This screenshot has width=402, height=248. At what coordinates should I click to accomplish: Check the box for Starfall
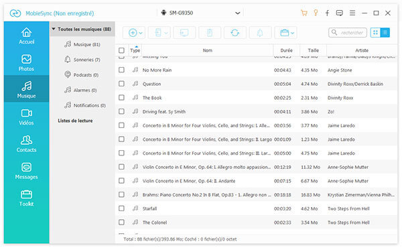[x=121, y=208]
